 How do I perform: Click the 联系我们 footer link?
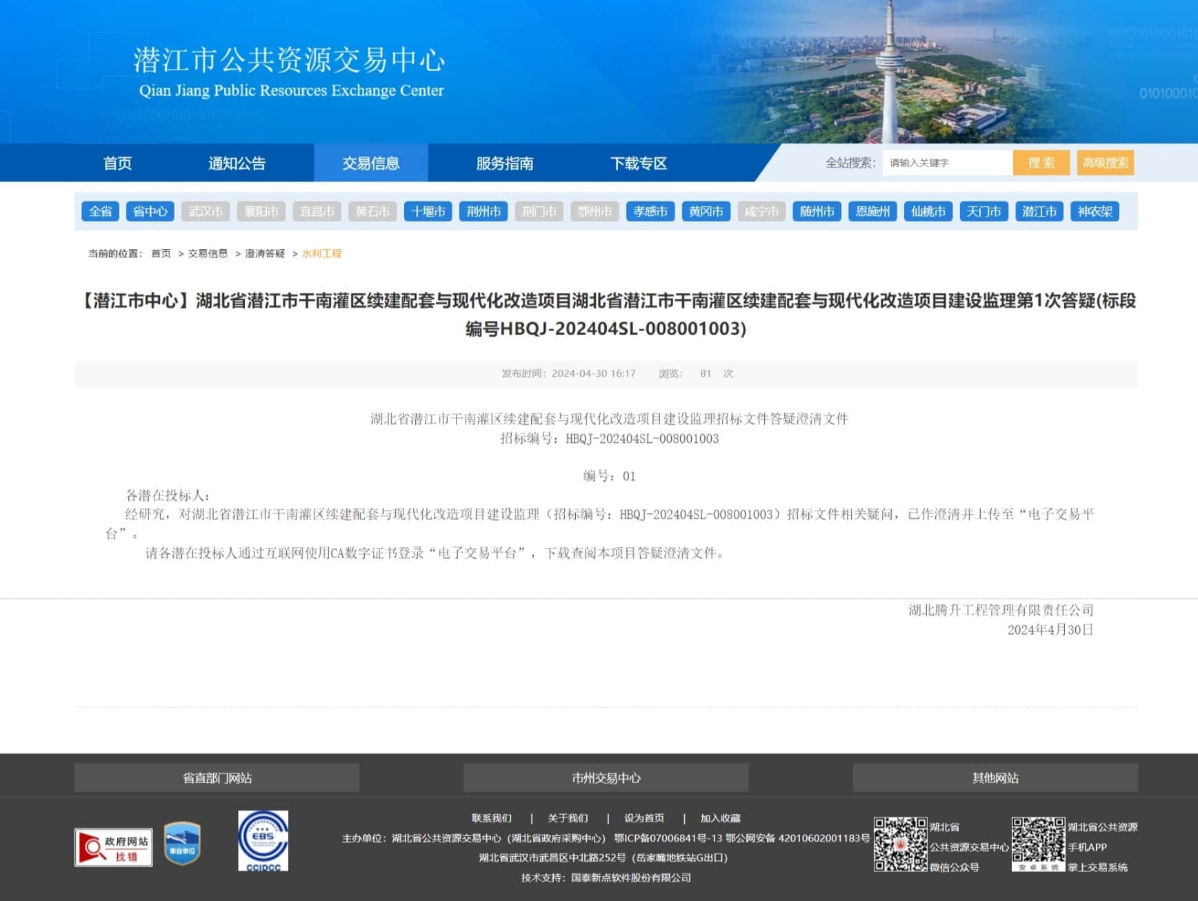point(491,818)
